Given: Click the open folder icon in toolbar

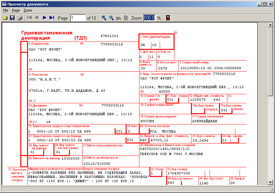Looking at the screenshot, I should click(5, 18).
